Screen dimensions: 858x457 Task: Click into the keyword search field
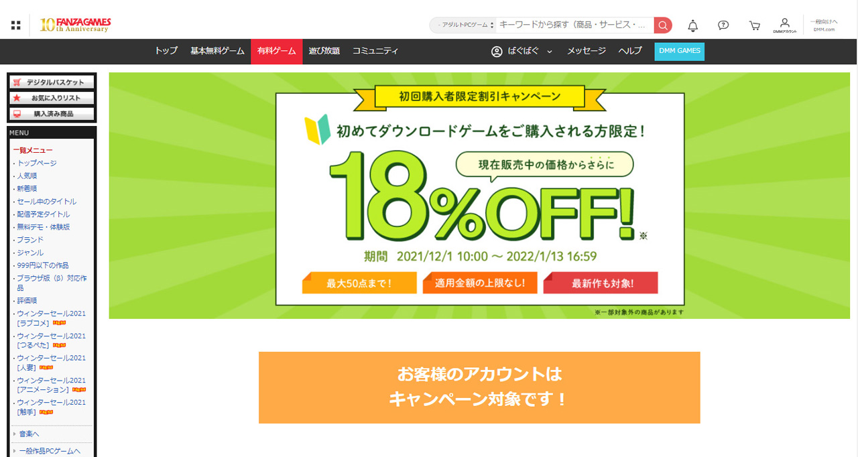tap(574, 25)
